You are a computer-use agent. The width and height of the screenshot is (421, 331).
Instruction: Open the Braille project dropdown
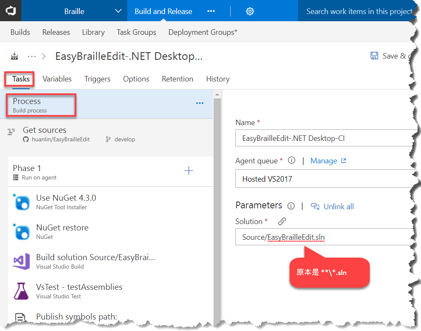(x=74, y=11)
